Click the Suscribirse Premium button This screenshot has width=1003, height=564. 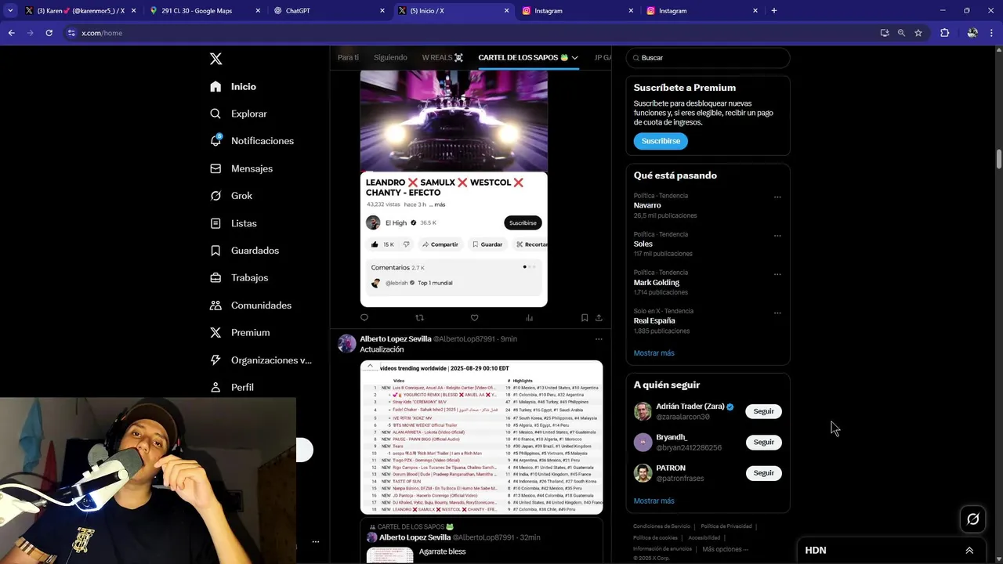[661, 141]
